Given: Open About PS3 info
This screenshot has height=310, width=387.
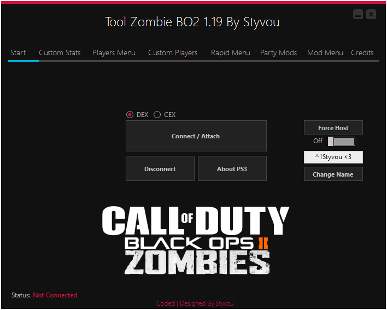Looking at the screenshot, I should 232,168.
